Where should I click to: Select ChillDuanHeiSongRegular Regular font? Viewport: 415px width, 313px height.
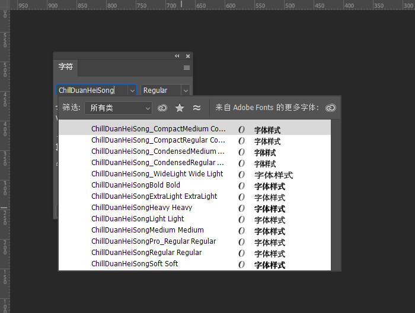pyautogui.click(x=195, y=253)
